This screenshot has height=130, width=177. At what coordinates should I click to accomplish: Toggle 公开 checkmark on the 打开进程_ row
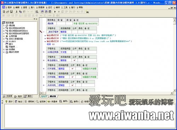(73, 69)
